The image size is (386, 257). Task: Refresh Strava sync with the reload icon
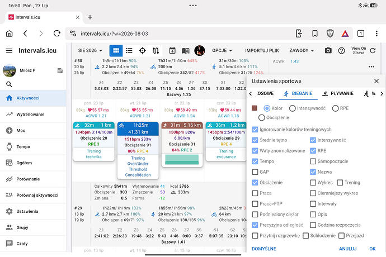[373, 51]
